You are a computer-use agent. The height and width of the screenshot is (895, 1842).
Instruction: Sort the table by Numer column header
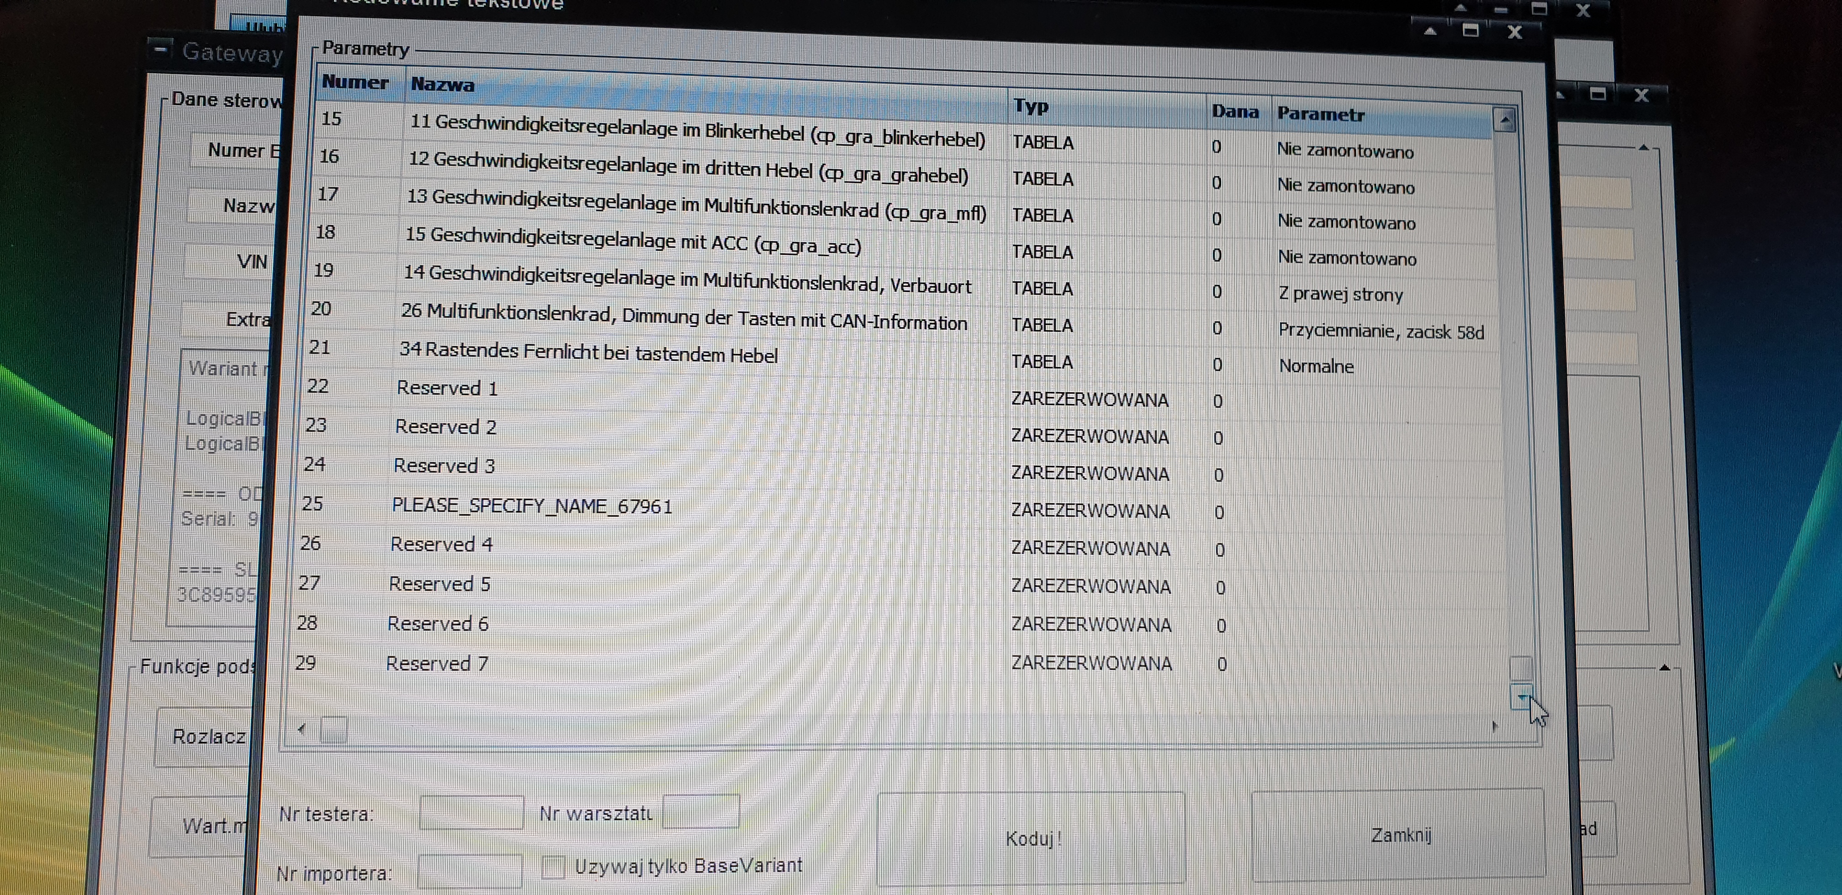355,82
